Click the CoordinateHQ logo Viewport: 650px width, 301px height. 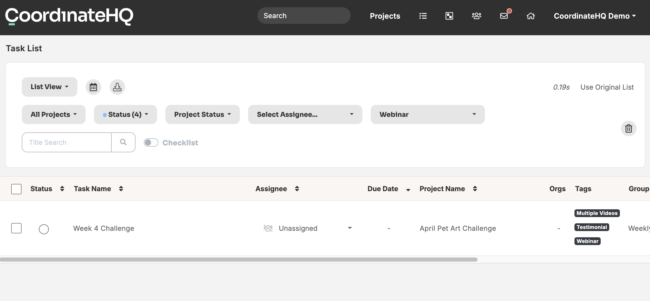tap(69, 16)
